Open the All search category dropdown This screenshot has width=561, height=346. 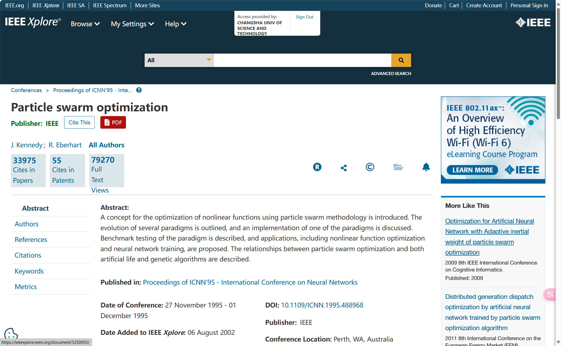click(x=179, y=60)
